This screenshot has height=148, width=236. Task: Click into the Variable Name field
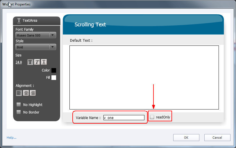pos(124,118)
